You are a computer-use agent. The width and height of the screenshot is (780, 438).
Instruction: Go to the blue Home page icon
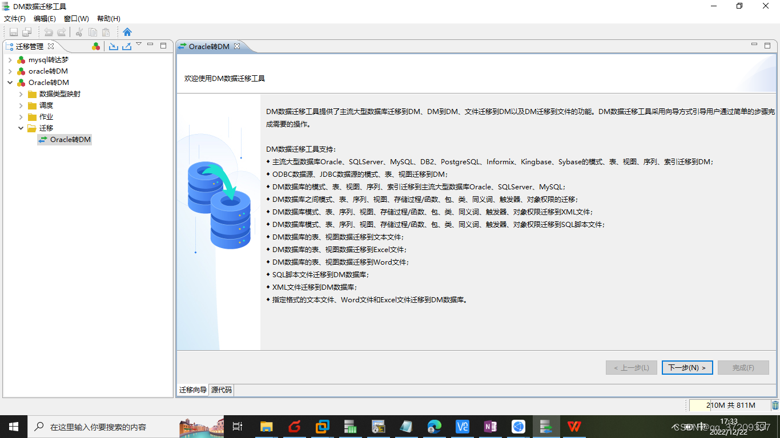click(x=127, y=32)
